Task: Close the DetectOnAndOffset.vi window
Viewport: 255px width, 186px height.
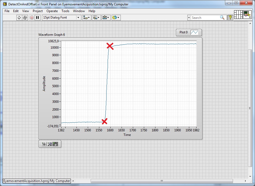Action: click(246, 3)
